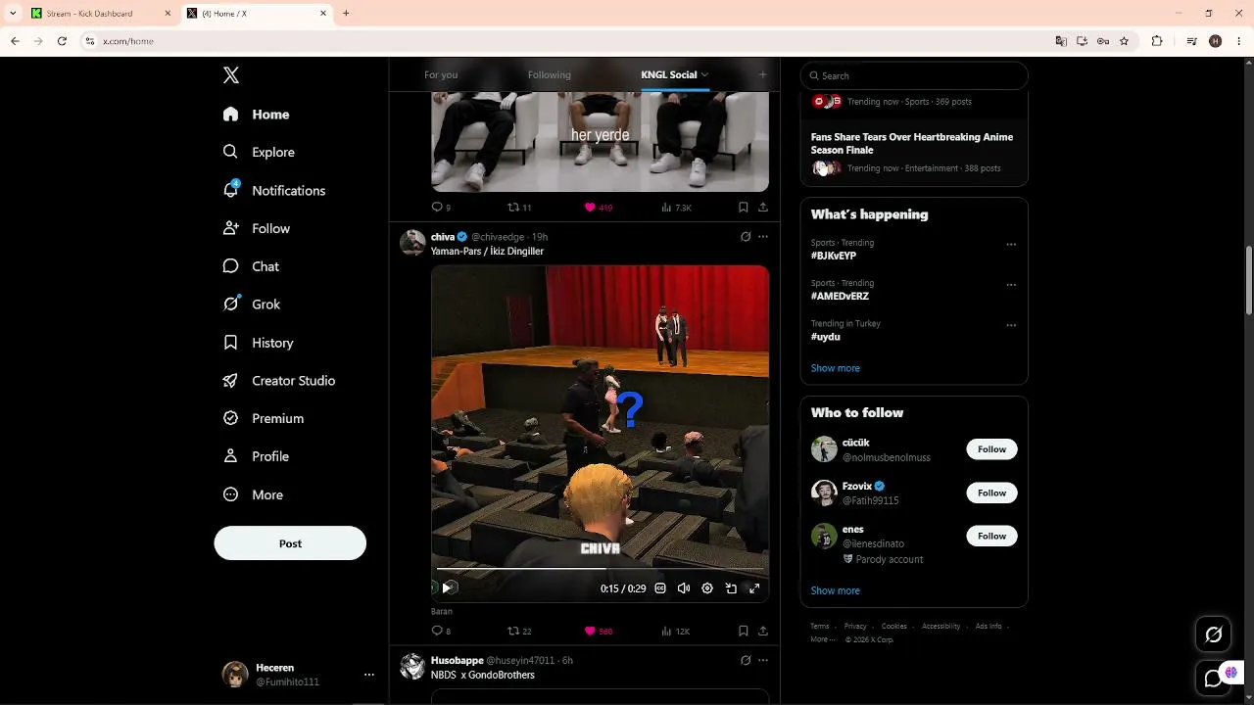The height and width of the screenshot is (705, 1254).
Task: Open video playback settings gear
Action: (x=707, y=588)
